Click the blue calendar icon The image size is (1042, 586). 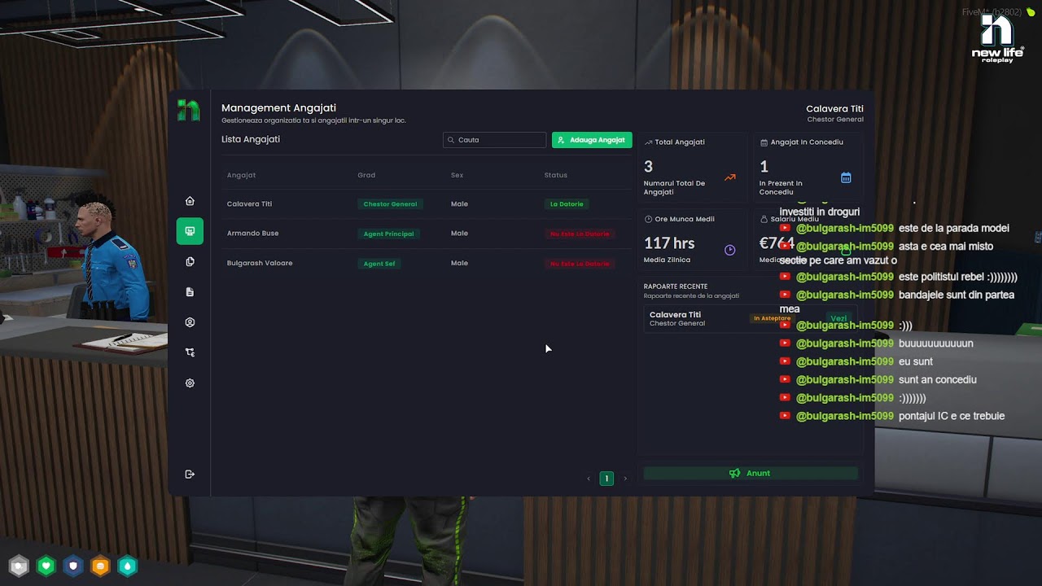(846, 177)
